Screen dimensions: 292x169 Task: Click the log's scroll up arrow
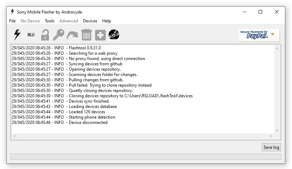277,48
